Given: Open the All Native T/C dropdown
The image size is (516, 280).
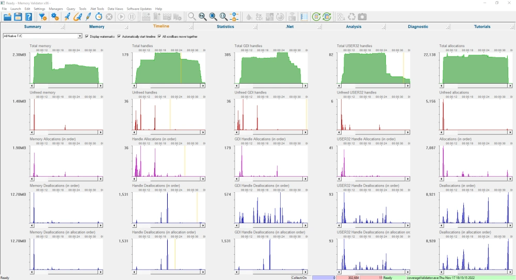Looking at the screenshot, I should [x=42, y=36].
